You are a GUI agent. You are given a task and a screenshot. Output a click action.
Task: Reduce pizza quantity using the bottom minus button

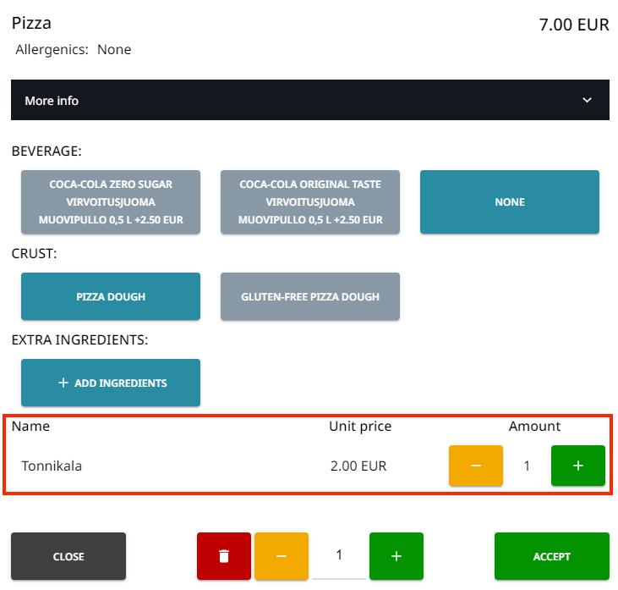(281, 556)
